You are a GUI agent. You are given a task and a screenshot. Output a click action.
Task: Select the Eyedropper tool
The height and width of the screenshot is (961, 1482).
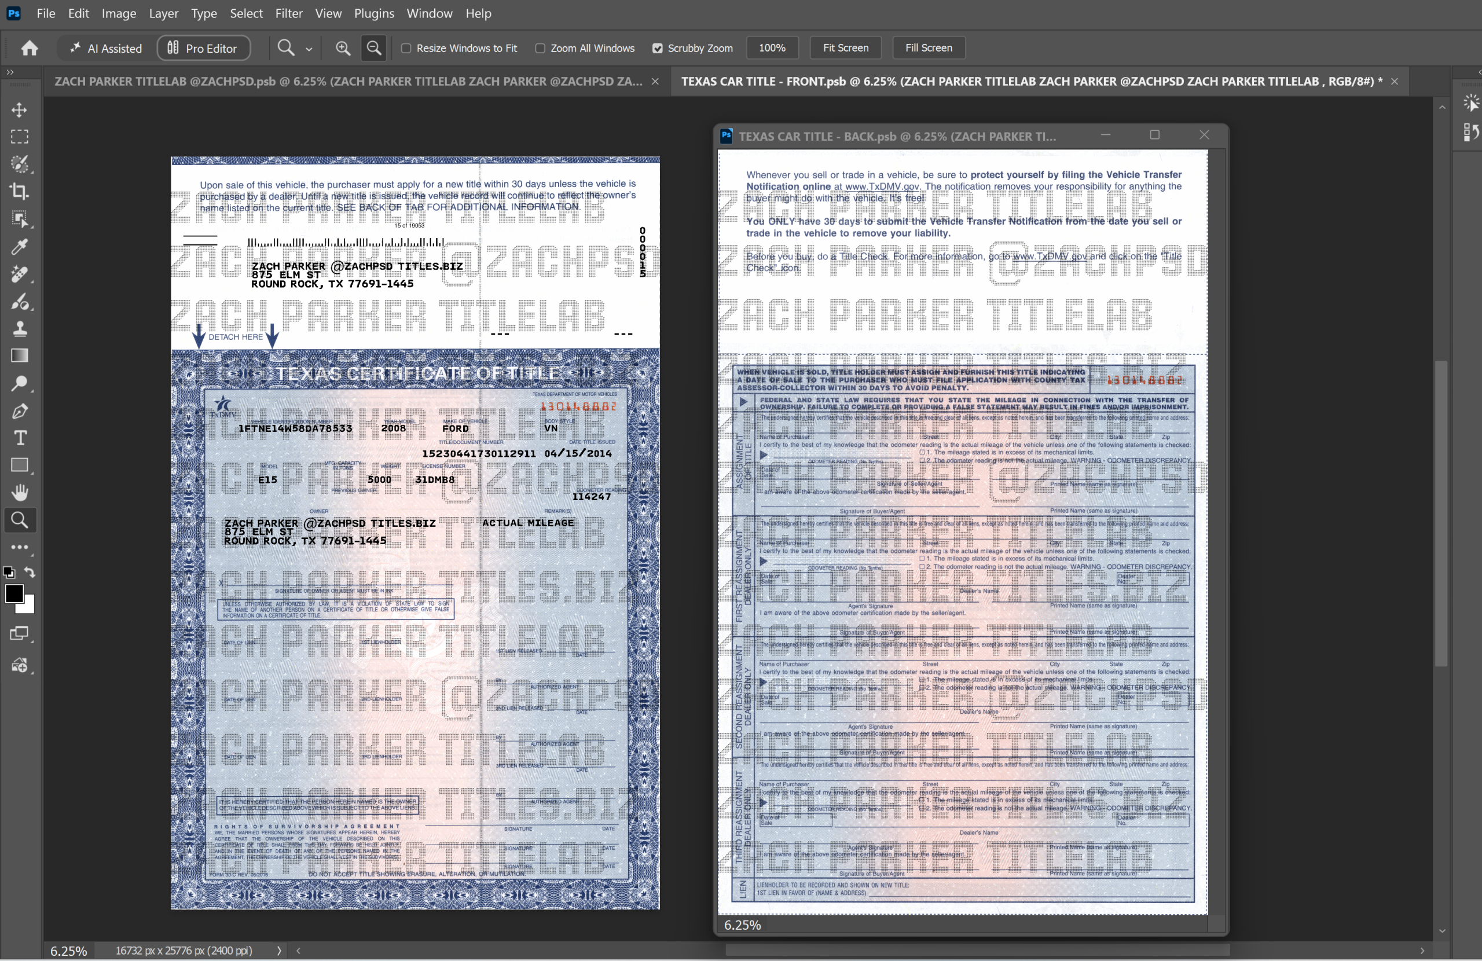(19, 247)
